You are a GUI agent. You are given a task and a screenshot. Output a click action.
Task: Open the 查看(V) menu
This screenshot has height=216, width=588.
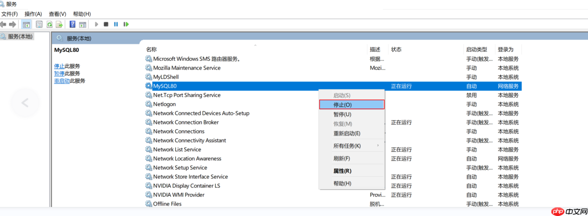tap(57, 14)
